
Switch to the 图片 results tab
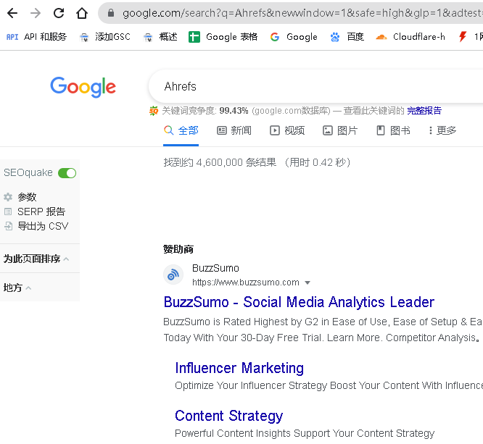point(340,130)
